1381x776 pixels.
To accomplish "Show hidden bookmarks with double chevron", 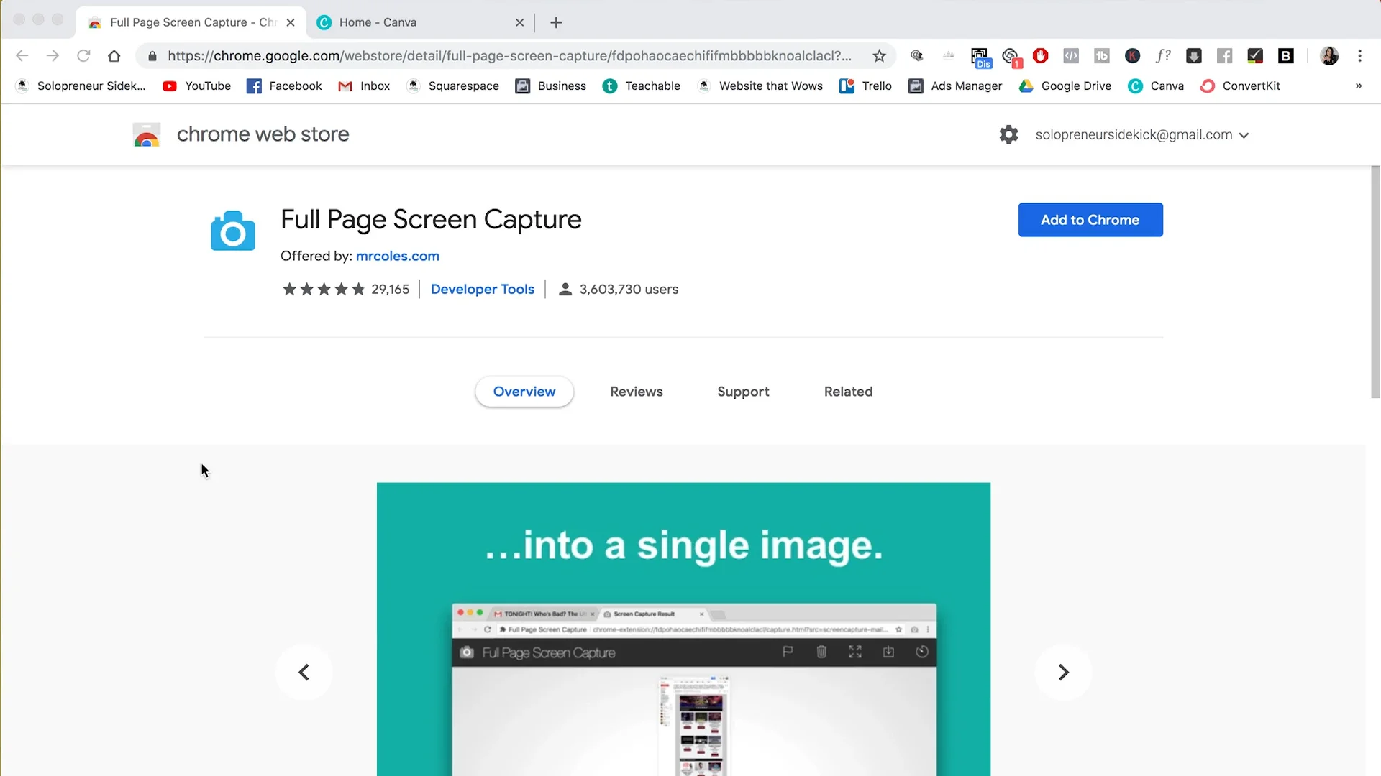I will (x=1358, y=86).
